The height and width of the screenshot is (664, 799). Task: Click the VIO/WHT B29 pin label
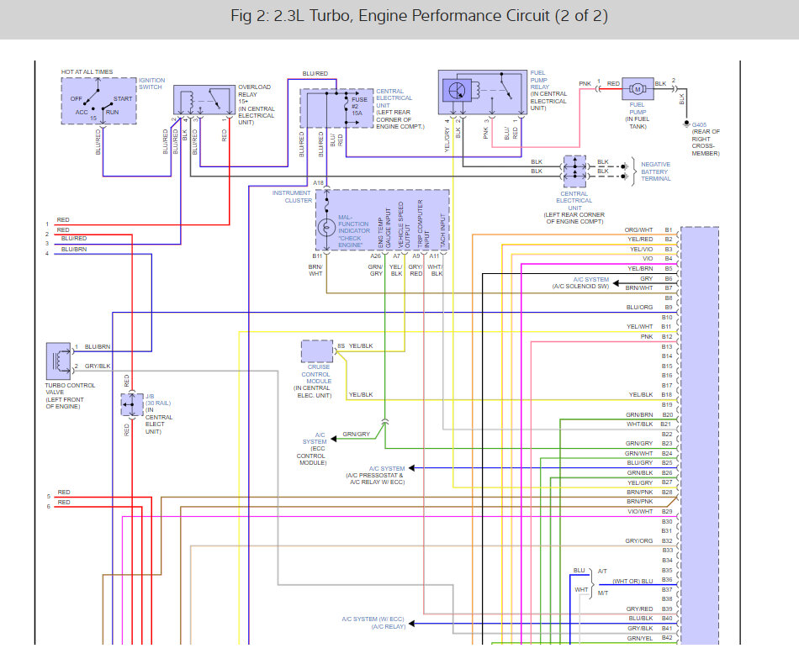pos(650,512)
